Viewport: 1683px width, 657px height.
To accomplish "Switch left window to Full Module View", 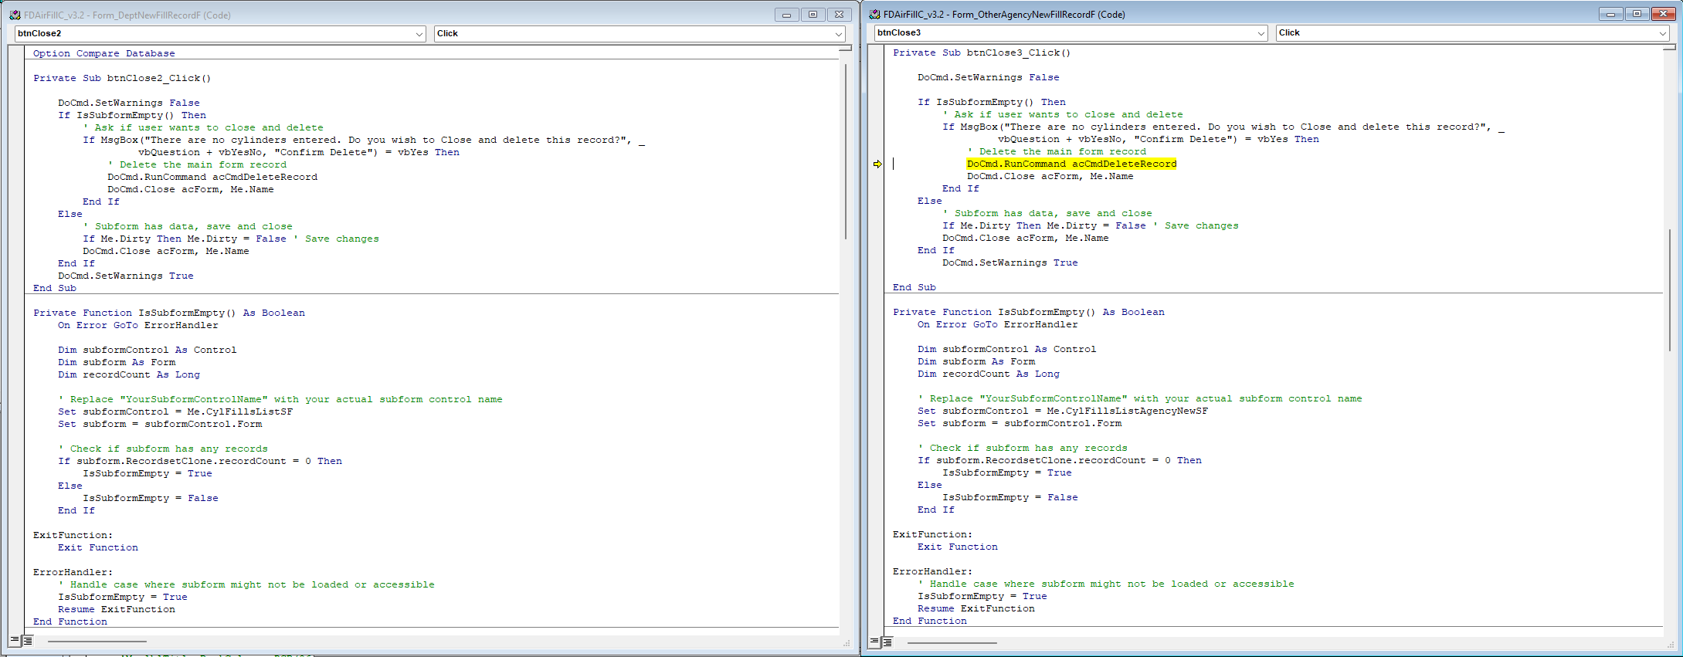I will pyautogui.click(x=28, y=641).
